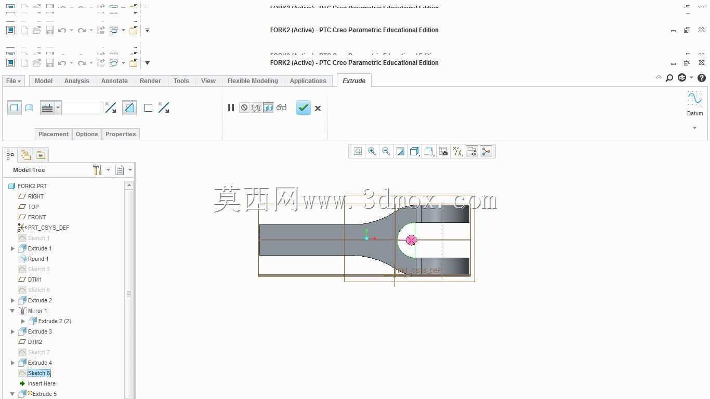Open Model Tree Settings dropdown arrow
The height and width of the screenshot is (399, 710).
pos(108,170)
